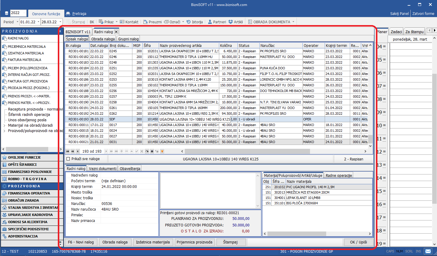
Task: Jump to first record in navigator
Action: [x=68, y=151]
